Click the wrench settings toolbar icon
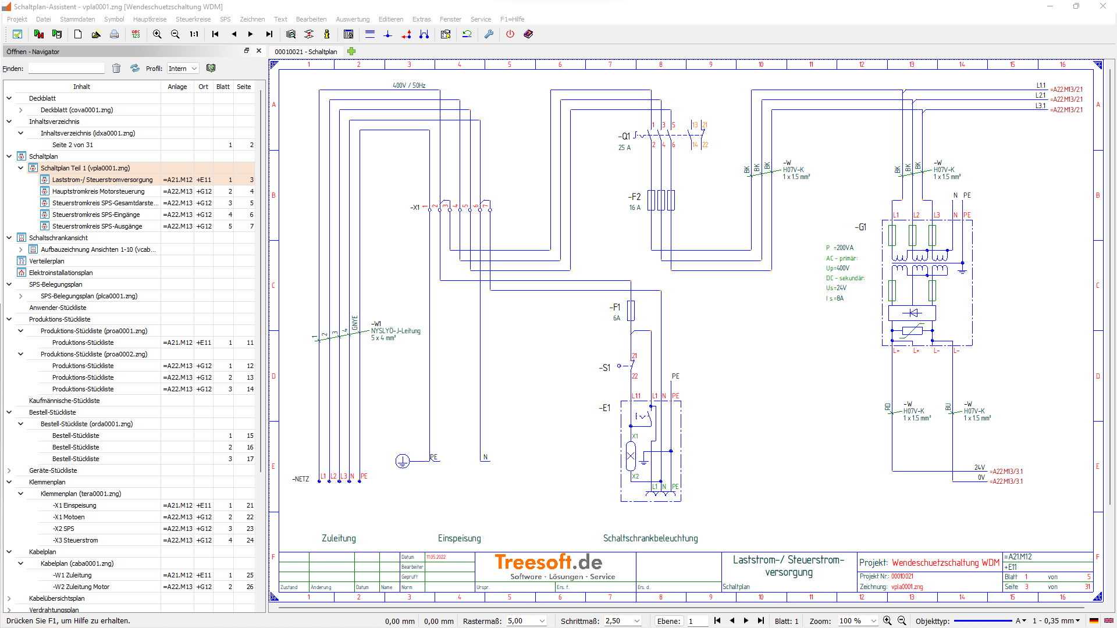Viewport: 1117px width, 628px height. [x=489, y=34]
